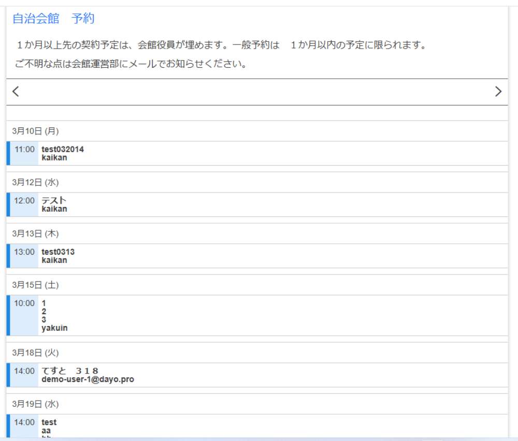This screenshot has width=518, height=441.
Task: Click the 11:00 time slot cell
Action: pyautogui.click(x=24, y=150)
